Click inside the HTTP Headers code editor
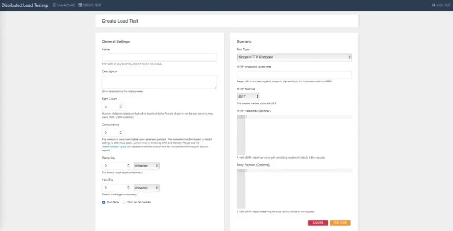Viewport: 453px width, 231px height. click(294, 135)
